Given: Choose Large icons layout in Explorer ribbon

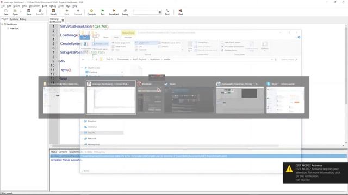Looking at the screenshot, I should [147, 43].
